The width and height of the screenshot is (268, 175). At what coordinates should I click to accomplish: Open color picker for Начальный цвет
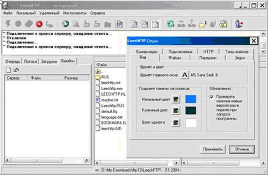[176, 99]
